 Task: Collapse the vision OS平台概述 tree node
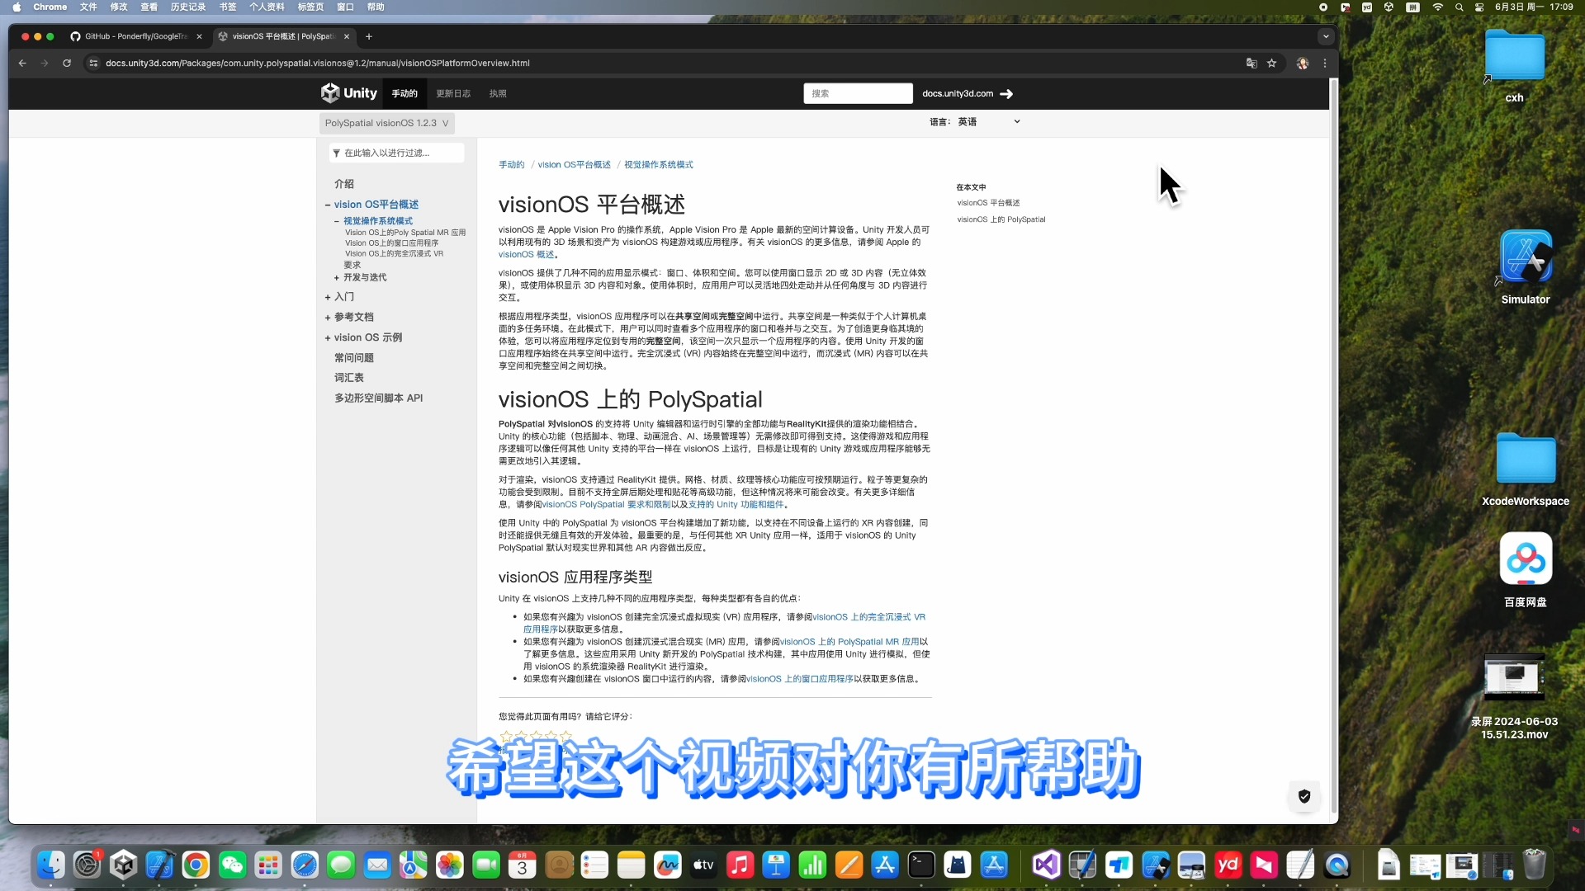tap(328, 205)
